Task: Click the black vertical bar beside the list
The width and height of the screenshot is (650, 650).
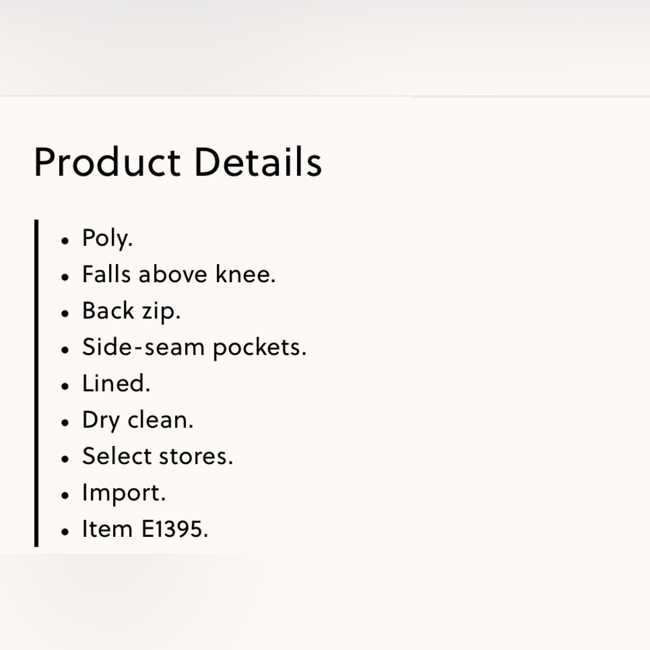Action: [x=36, y=383]
